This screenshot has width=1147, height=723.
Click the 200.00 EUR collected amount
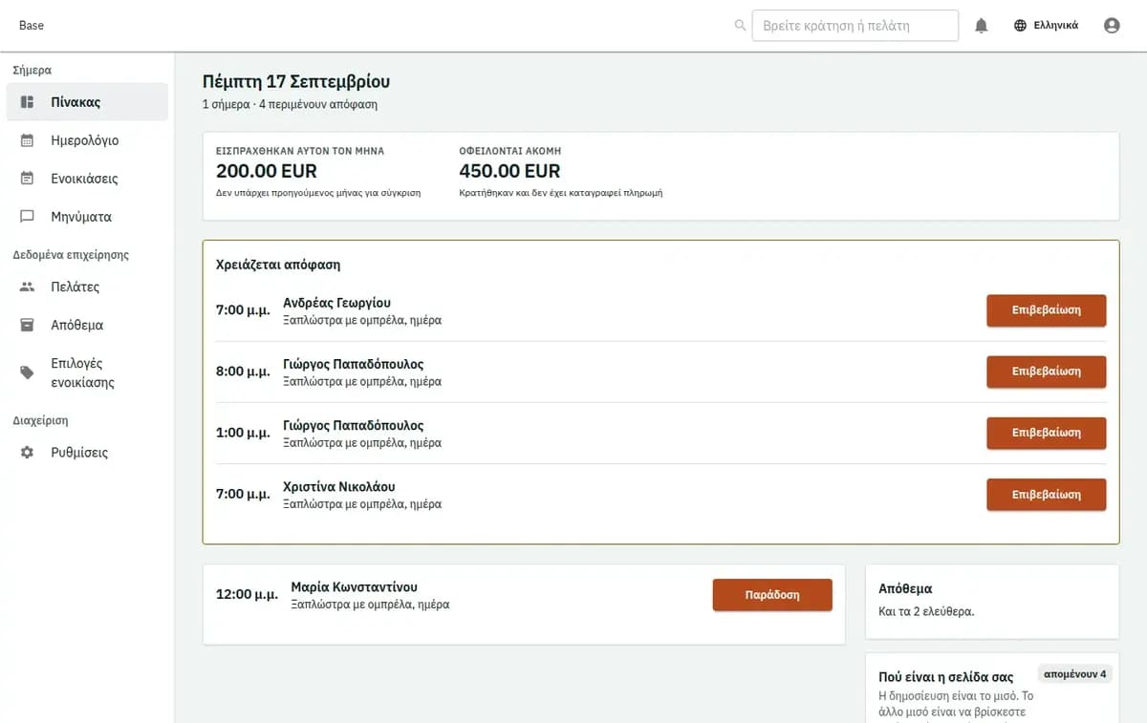coord(267,172)
